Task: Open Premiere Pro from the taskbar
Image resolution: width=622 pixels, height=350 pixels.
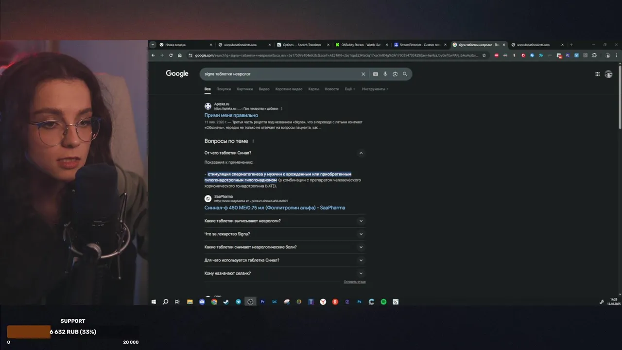Action: coord(262,302)
